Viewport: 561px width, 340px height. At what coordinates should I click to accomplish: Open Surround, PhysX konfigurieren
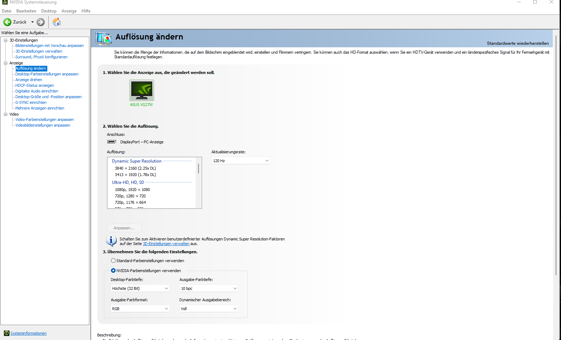[x=41, y=57]
